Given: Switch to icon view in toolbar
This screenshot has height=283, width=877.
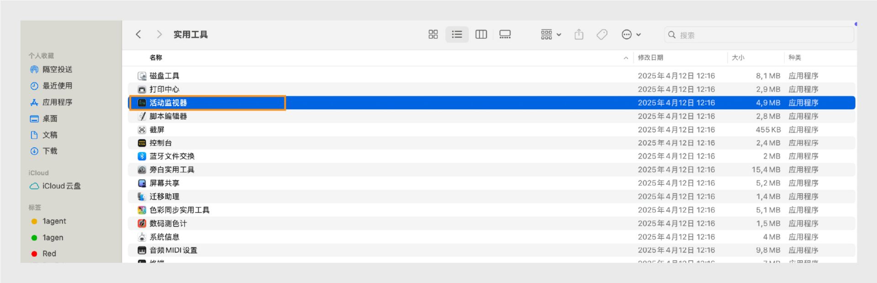Looking at the screenshot, I should pos(433,35).
